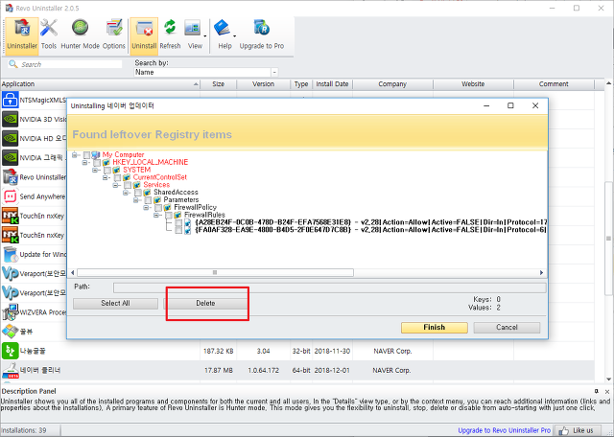Open the Help toolbar item
Screen dimensions: 614x437
point(224,35)
